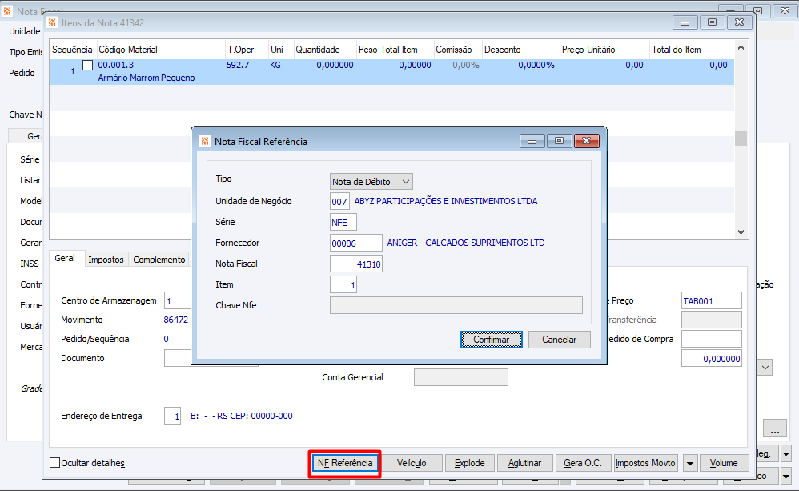Image resolution: width=799 pixels, height=491 pixels.
Task: Click the 592.7 operation type cell
Action: coord(238,65)
